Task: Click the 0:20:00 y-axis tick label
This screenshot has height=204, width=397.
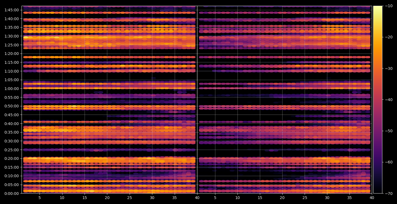Action: click(x=12, y=158)
